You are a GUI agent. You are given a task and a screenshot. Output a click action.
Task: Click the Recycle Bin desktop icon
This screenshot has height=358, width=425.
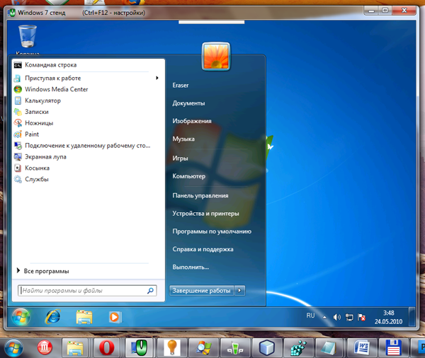28,37
